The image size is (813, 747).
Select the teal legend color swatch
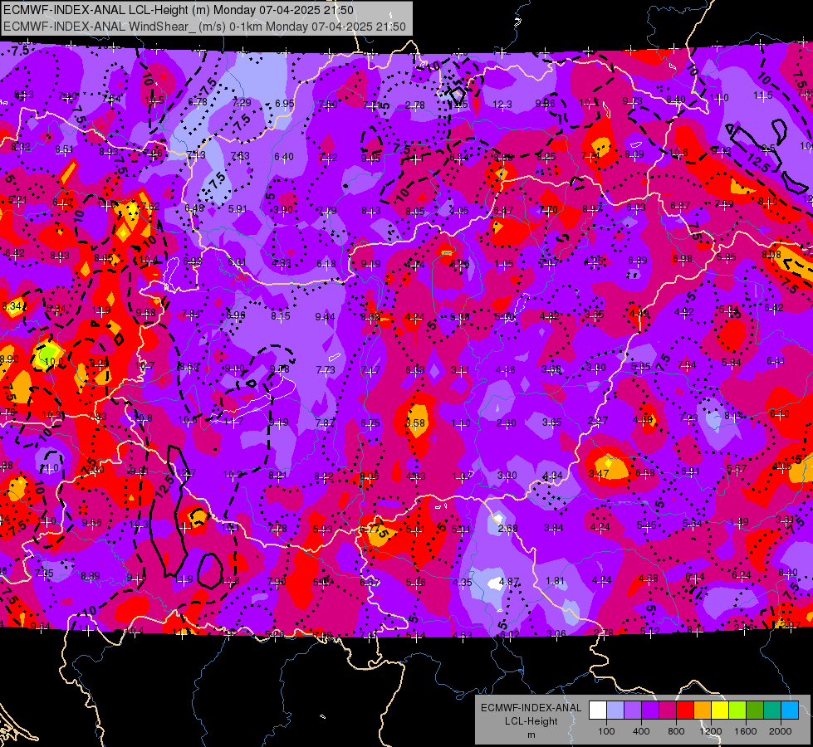click(772, 710)
